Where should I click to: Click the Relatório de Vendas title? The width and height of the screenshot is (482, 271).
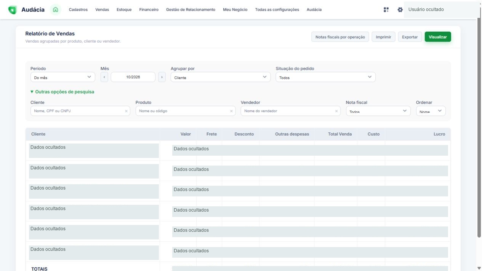pyautogui.click(x=50, y=34)
